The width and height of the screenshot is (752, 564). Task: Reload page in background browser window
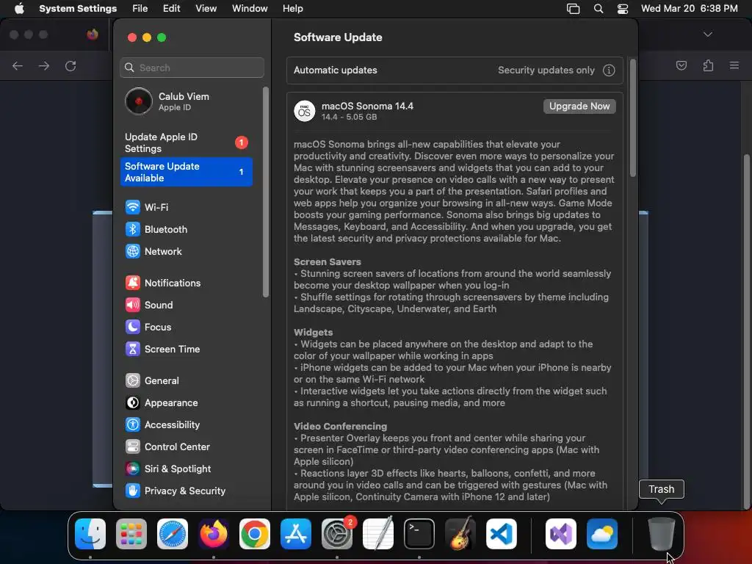point(70,66)
